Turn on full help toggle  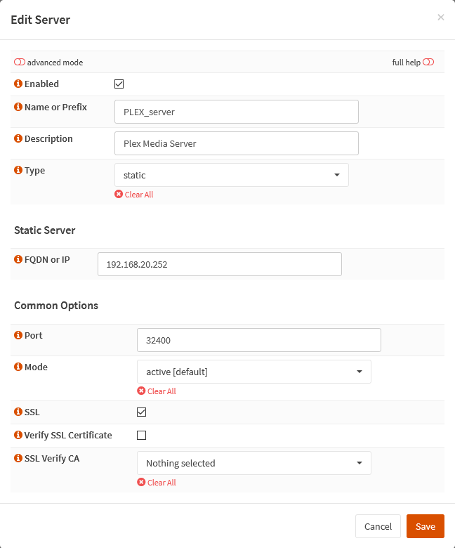[x=428, y=63]
